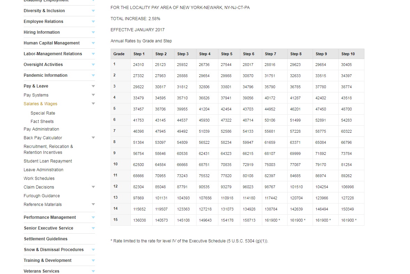Expand the Senior Executive Service arrow

(93, 228)
